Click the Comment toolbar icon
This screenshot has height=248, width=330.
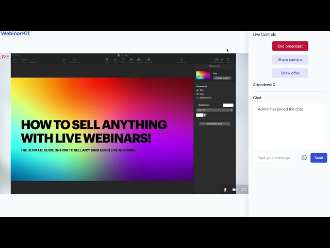click(148, 60)
